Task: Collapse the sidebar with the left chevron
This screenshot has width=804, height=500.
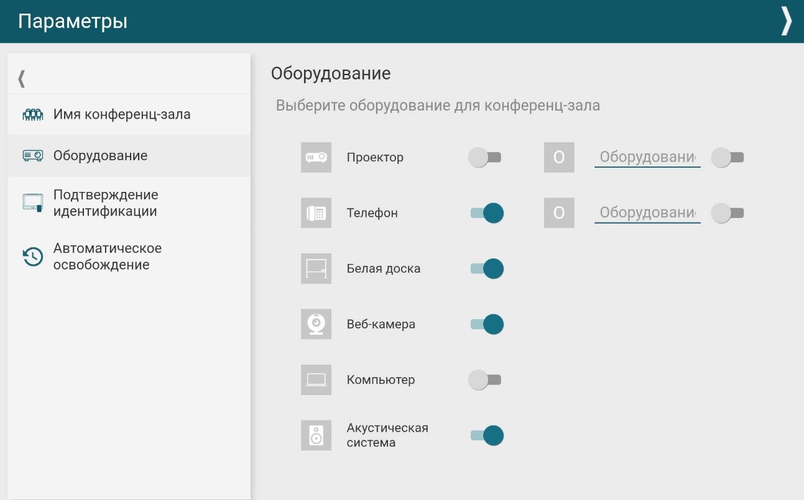Action: click(22, 78)
